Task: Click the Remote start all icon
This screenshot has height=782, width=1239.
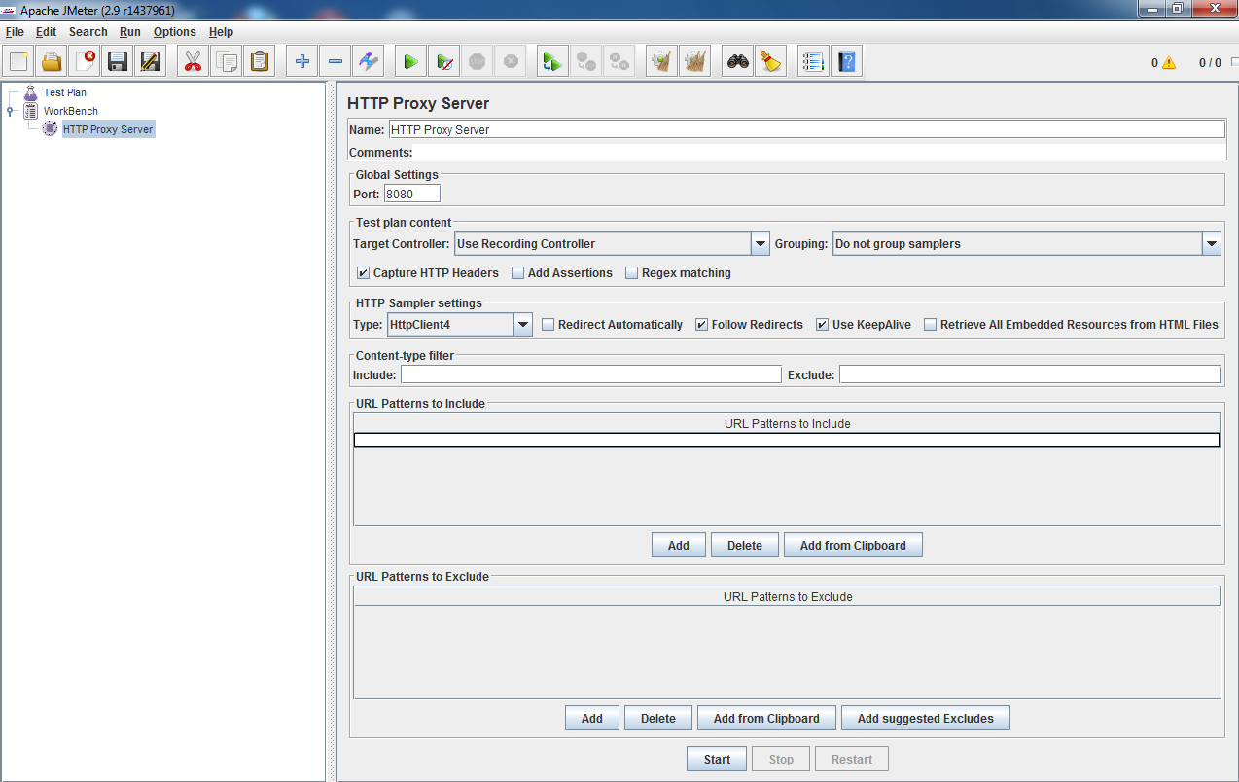Action: point(553,62)
